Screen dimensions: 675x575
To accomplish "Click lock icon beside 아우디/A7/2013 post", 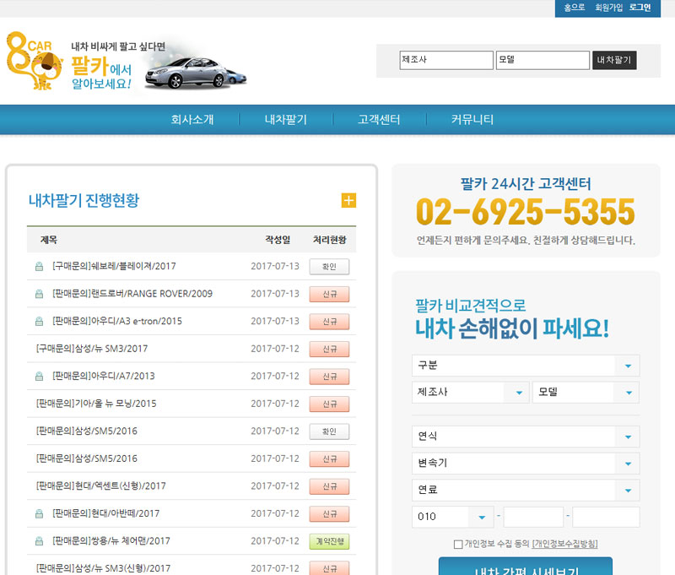I will [x=39, y=377].
